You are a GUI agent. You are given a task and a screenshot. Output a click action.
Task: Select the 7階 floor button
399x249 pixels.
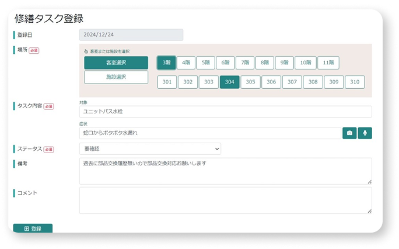(x=245, y=63)
